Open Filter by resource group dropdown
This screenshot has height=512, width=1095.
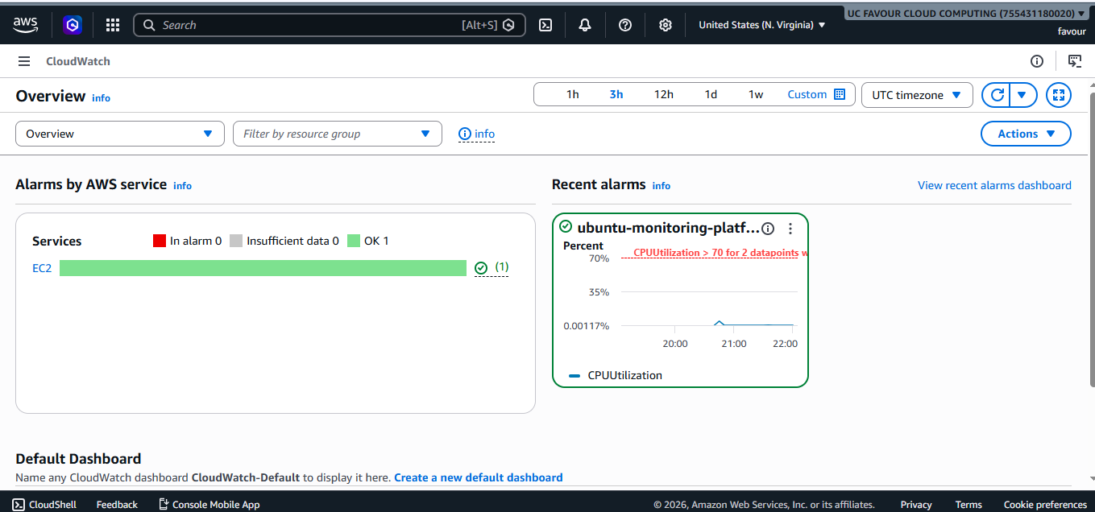(x=338, y=134)
